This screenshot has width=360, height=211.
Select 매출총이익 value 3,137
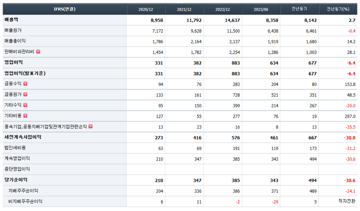point(234,42)
